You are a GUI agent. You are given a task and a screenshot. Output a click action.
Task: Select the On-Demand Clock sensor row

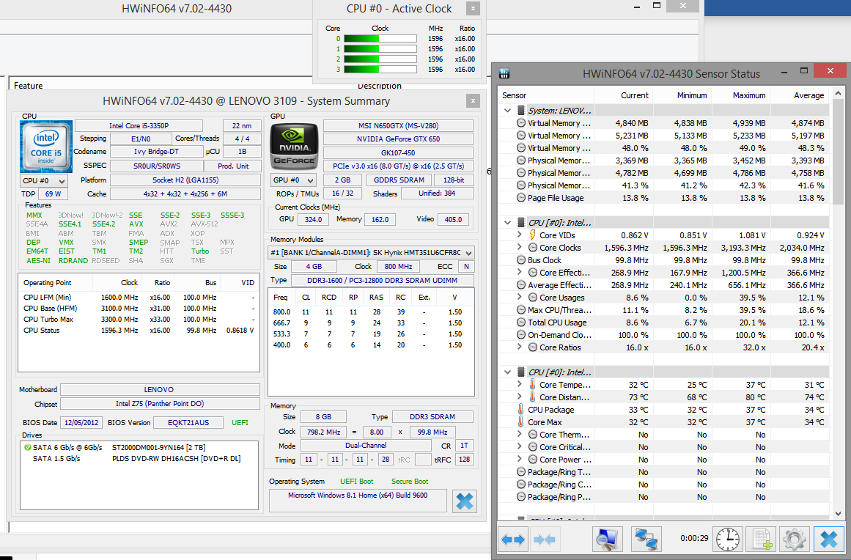coord(664,335)
